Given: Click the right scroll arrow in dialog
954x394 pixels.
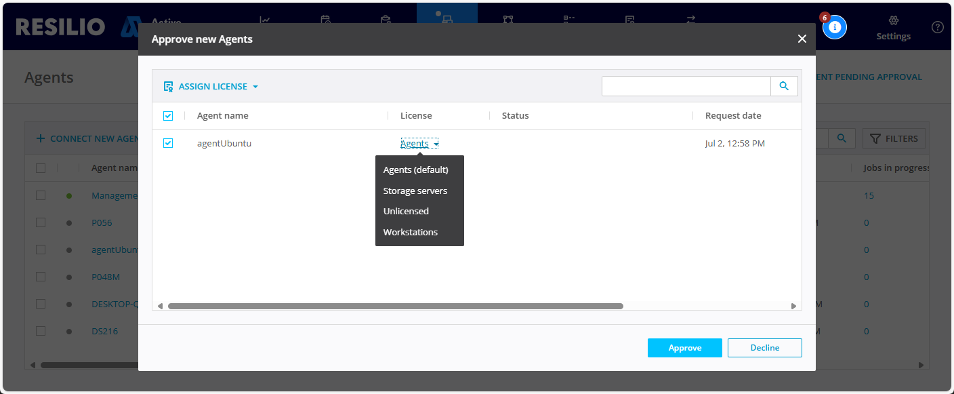Looking at the screenshot, I should tap(793, 307).
